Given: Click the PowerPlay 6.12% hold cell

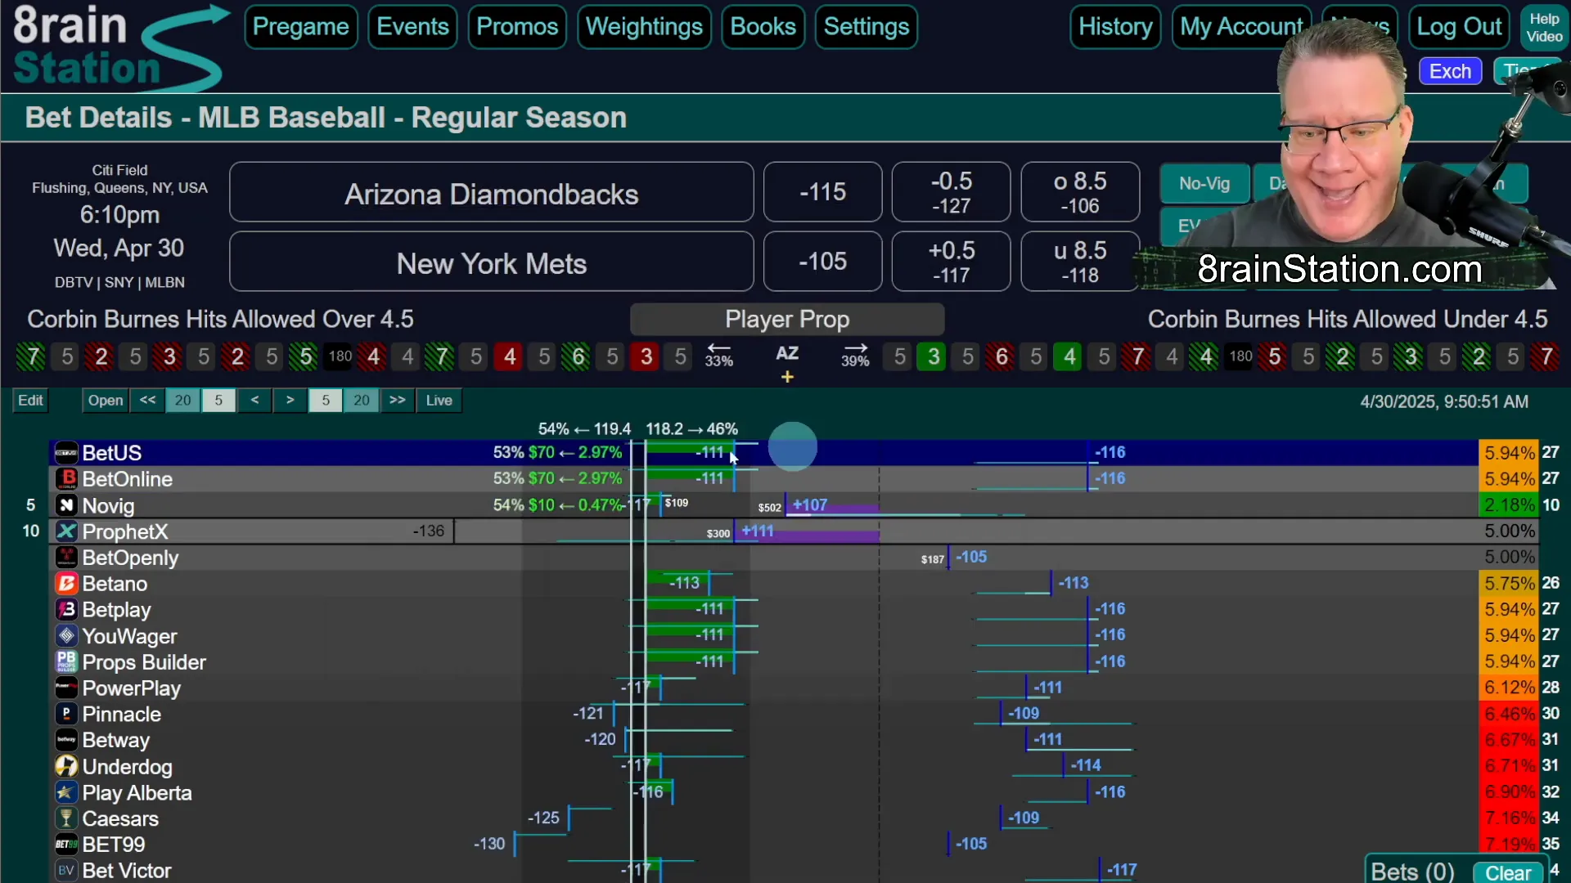Looking at the screenshot, I should pos(1510,688).
